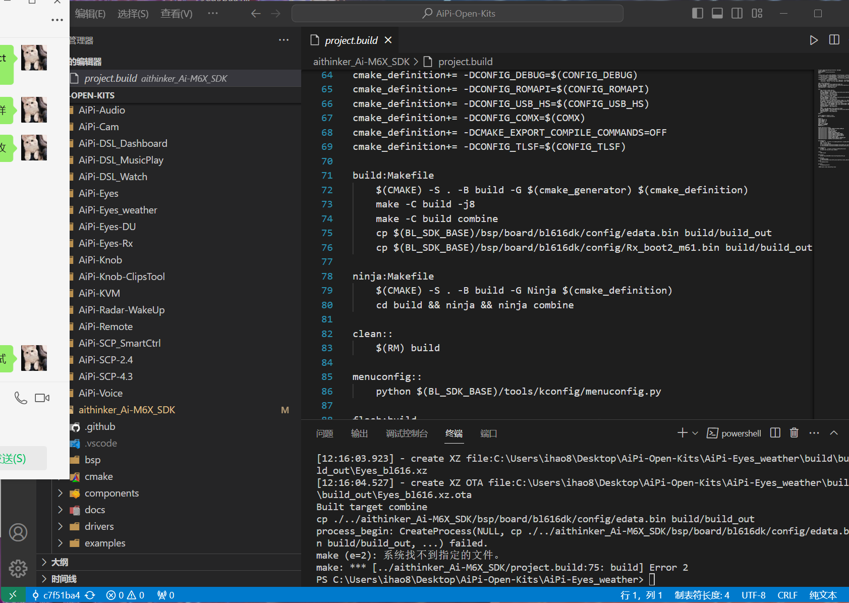Open terminal panel more actions menu
The height and width of the screenshot is (603, 849).
814,433
